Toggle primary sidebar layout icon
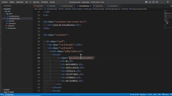This screenshot has height=96, width=172. pos(146,2)
